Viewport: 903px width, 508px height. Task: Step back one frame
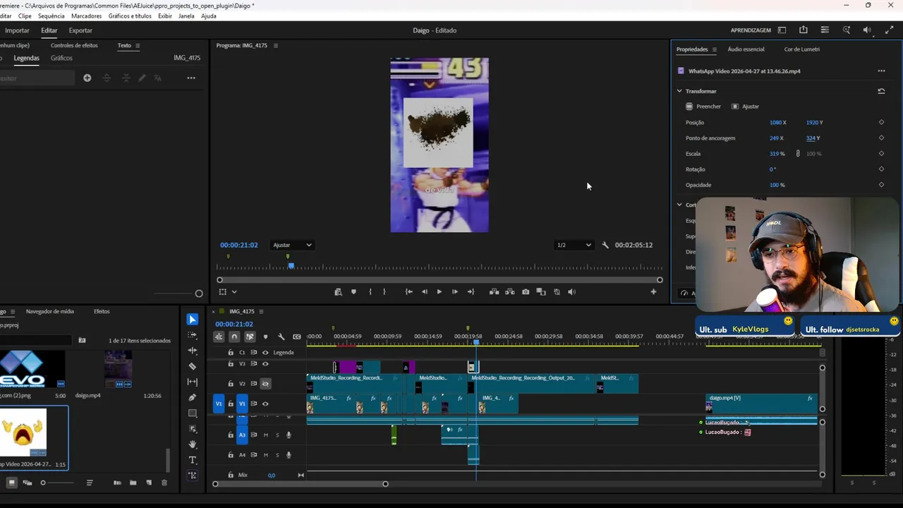[x=424, y=291]
